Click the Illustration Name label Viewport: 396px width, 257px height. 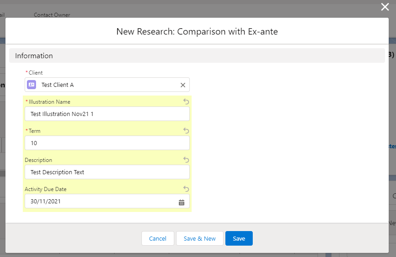pyautogui.click(x=49, y=102)
